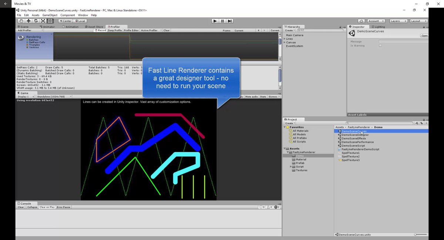Collapse the FastLineRenderer folder
The width and height of the screenshot is (444, 240).
coord(287,152)
